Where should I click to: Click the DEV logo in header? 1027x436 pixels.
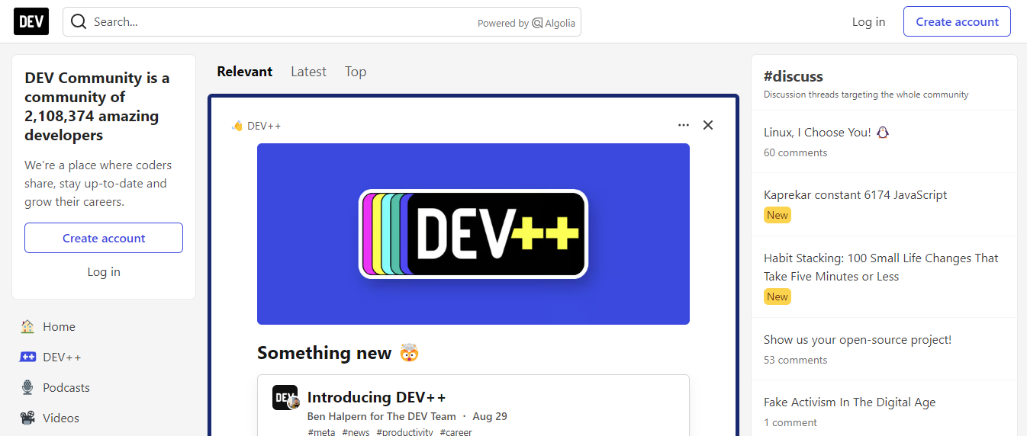(31, 21)
